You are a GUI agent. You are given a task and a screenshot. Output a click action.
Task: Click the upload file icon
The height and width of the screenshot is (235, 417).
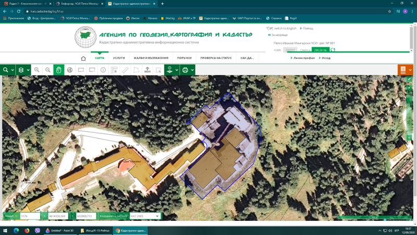[148, 70]
